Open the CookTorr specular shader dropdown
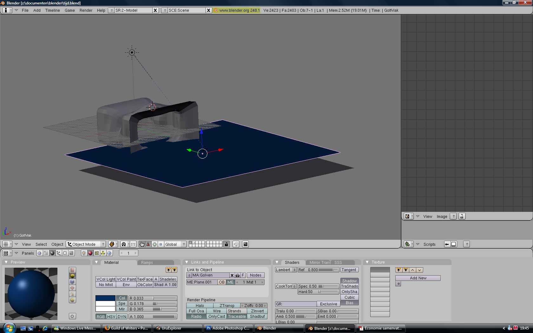The height and width of the screenshot is (333, 533). point(286,286)
